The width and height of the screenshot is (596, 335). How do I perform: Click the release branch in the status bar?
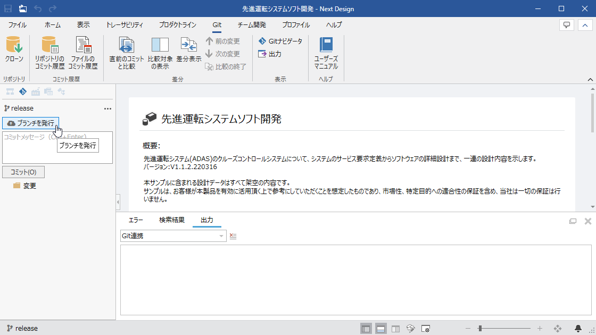22,328
